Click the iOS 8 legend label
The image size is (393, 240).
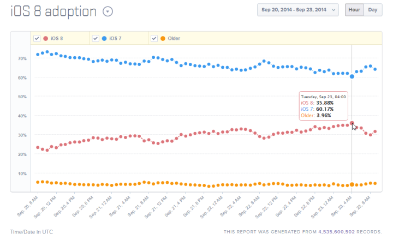point(57,39)
